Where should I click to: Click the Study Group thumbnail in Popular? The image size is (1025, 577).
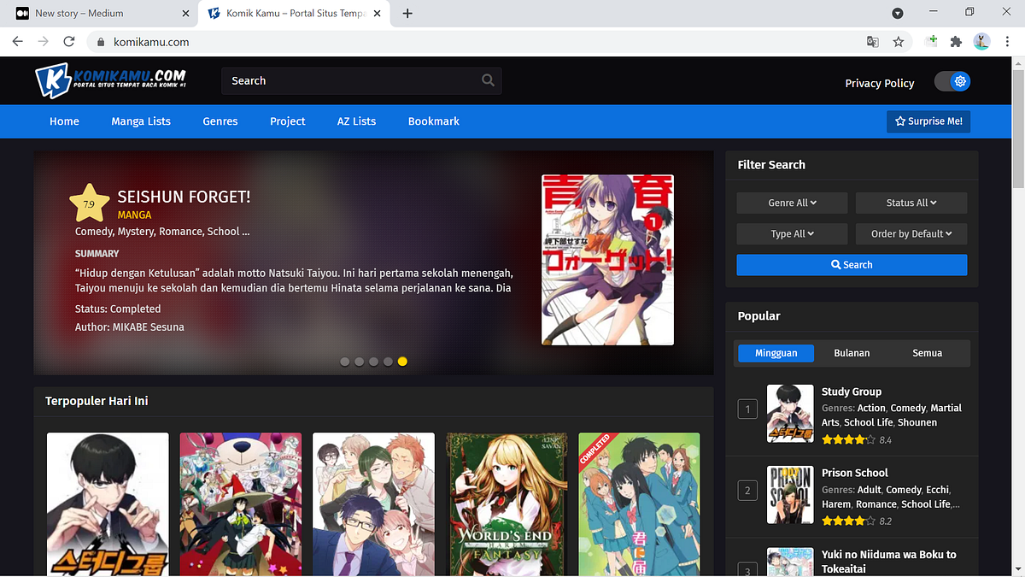click(x=790, y=414)
